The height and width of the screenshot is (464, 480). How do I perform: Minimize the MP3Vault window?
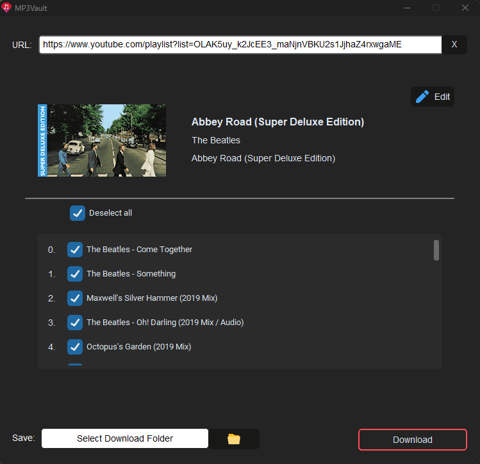click(x=407, y=8)
